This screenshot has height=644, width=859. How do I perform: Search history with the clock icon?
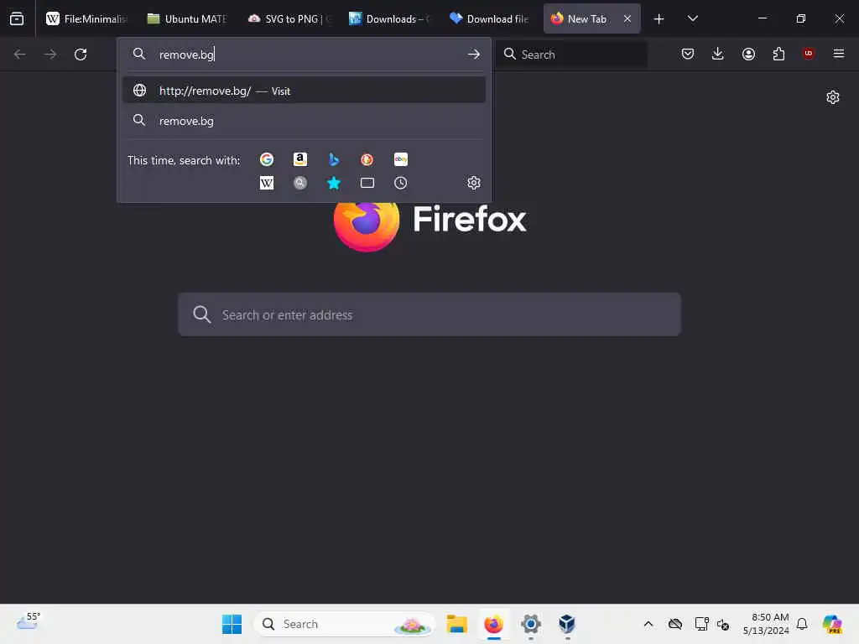pyautogui.click(x=400, y=183)
